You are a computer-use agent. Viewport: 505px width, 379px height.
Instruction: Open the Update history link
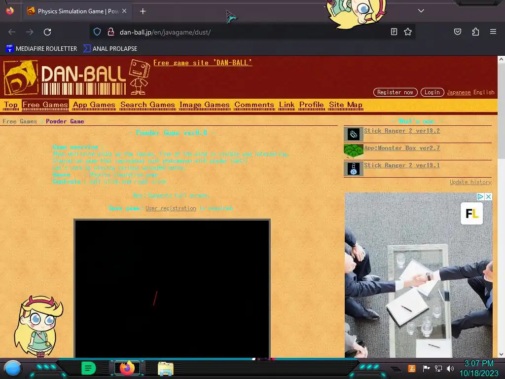click(470, 182)
